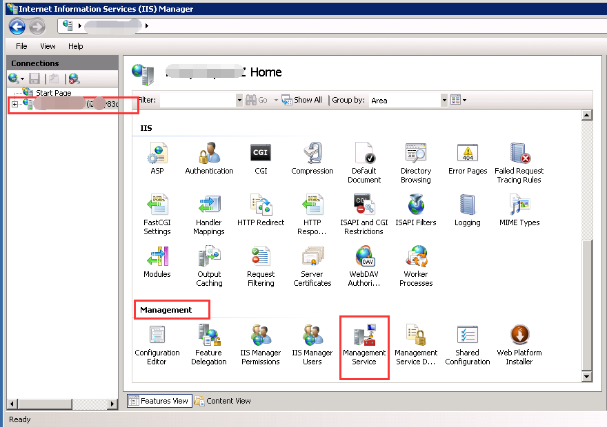Viewport: 607px width, 427px height.
Task: Open Worker Processes feature
Action: 416,267
